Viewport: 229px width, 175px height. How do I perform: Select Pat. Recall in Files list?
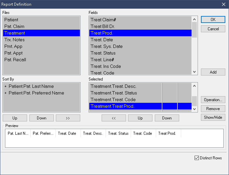(15, 60)
